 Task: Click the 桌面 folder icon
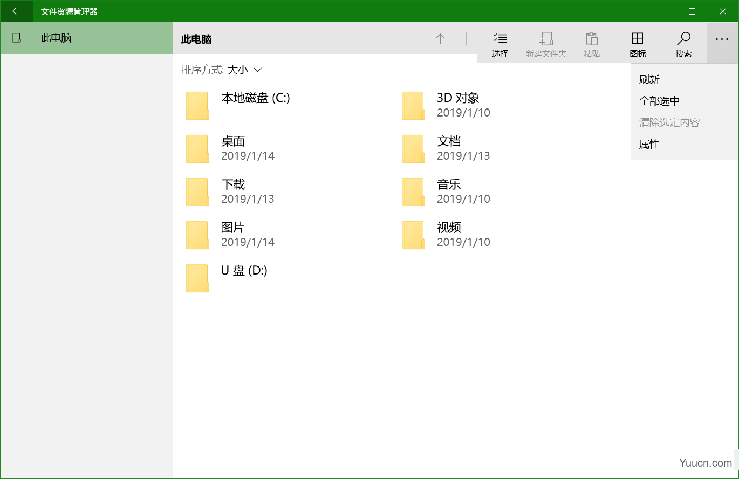(x=197, y=149)
